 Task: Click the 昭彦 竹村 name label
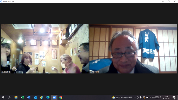(94, 72)
